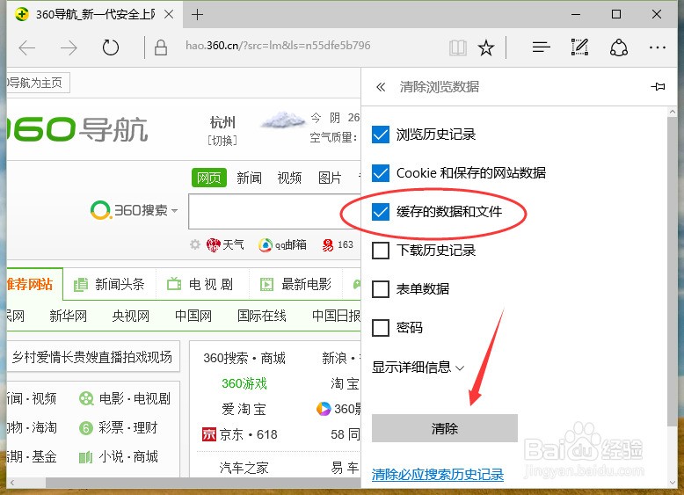This screenshot has height=495, width=684.
Task: Open 电影·电视剧 category
Action: point(125,398)
